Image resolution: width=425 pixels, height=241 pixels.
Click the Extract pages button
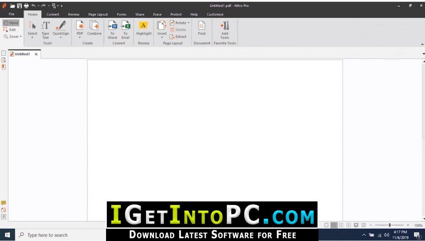[x=178, y=36]
